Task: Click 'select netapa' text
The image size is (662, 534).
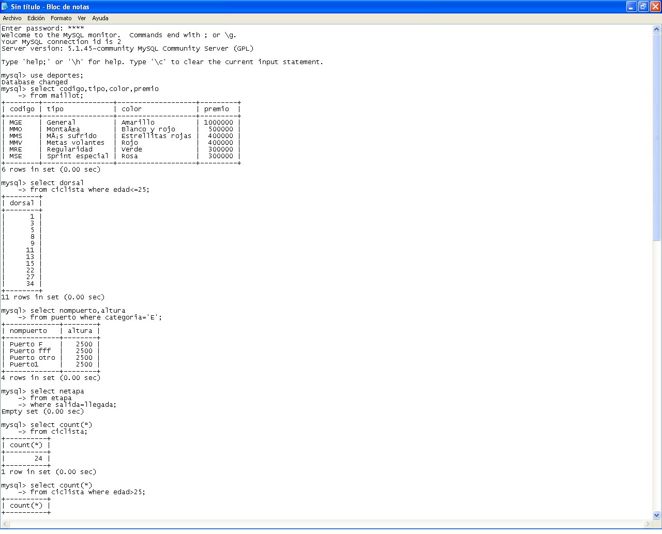Action: 57,391
